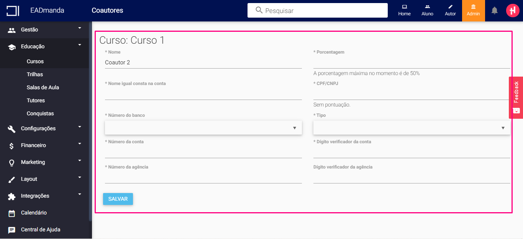Click the EADmanda logo icon
Viewport: 523px width, 239px height.
click(13, 11)
